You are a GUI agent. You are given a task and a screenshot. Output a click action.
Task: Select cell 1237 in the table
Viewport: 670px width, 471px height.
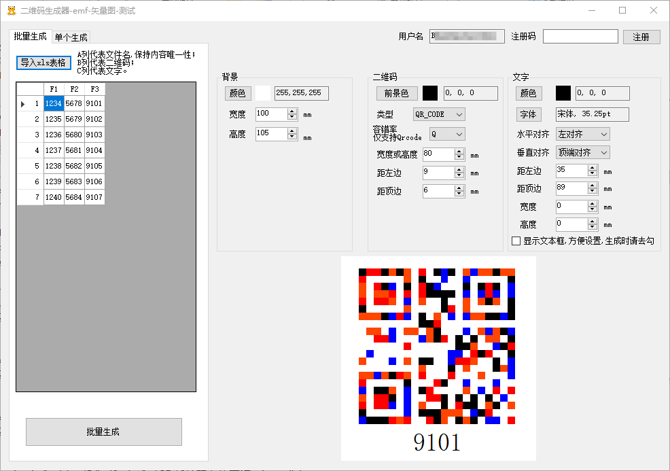[x=54, y=150]
